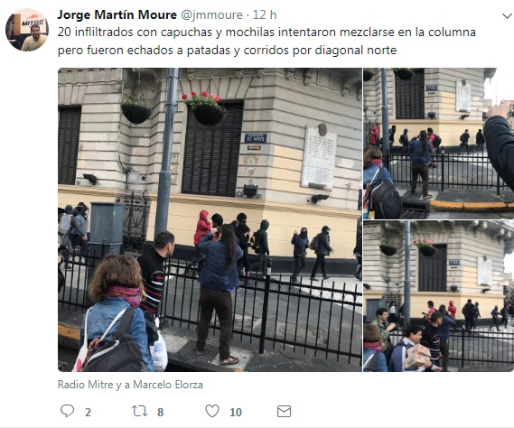The width and height of the screenshot is (514, 428).
Task: Expand the tweet options chevron menu
Action: coord(507,15)
